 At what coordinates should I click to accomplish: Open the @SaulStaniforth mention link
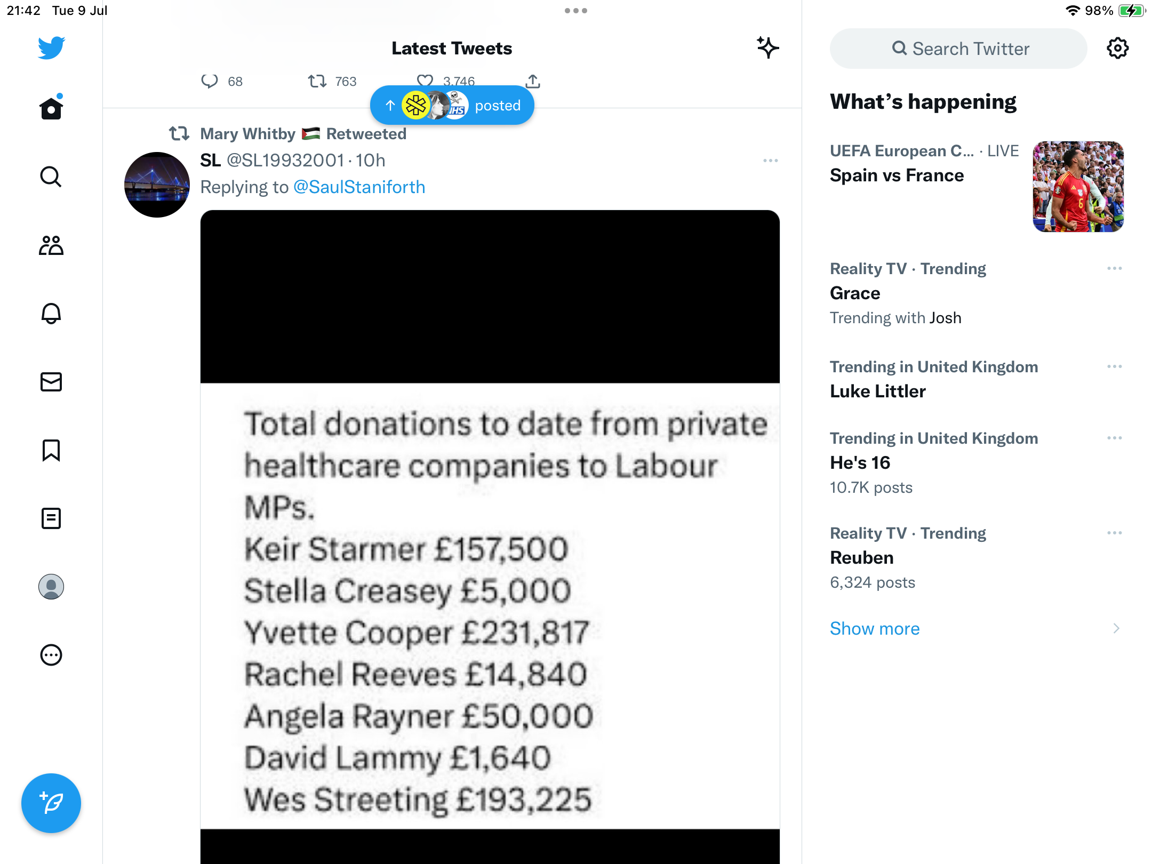pos(359,187)
